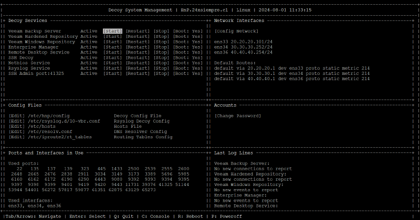The height and width of the screenshot is (220, 420).
Task: Toggle Boot setting for Veeam Backup Server
Action: coord(188,31)
